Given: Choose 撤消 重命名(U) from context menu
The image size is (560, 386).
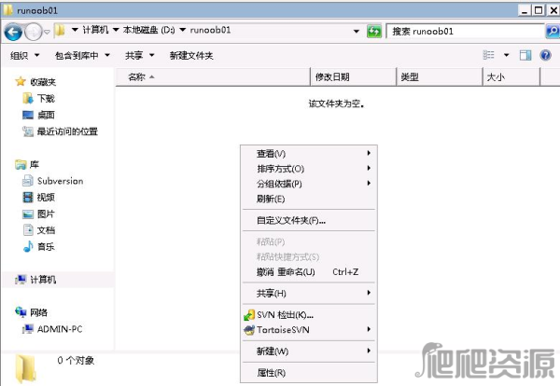Looking at the screenshot, I should [x=309, y=272].
